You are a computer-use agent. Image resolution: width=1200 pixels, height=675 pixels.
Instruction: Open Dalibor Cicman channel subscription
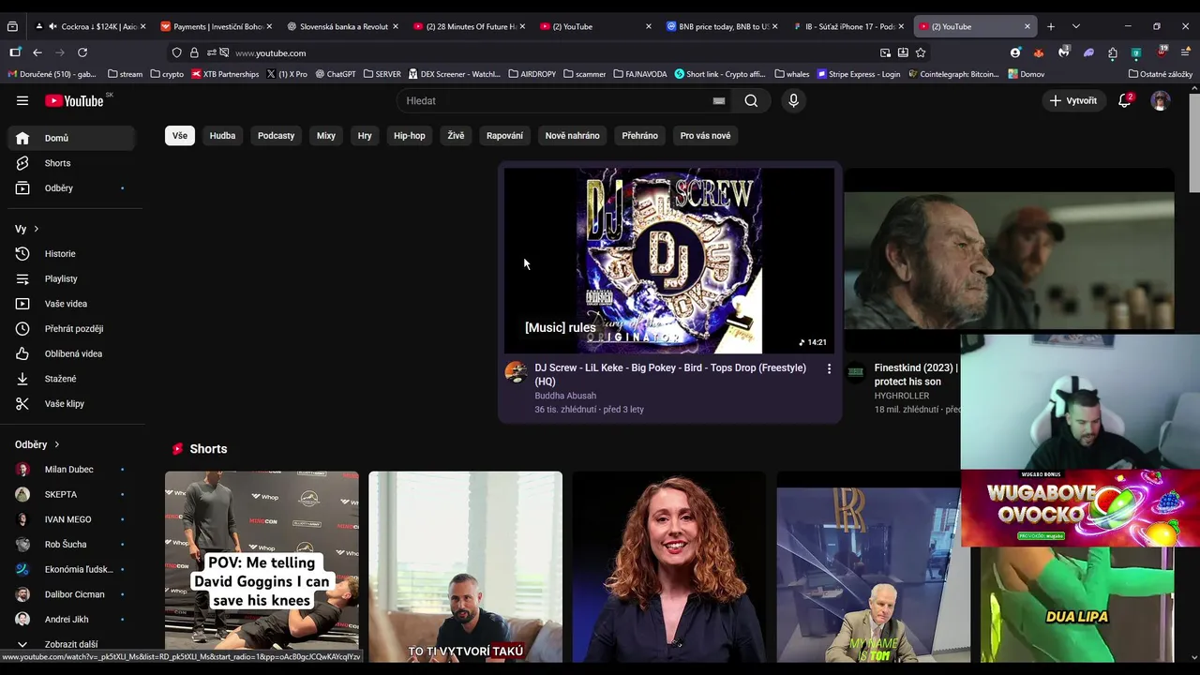(x=72, y=594)
